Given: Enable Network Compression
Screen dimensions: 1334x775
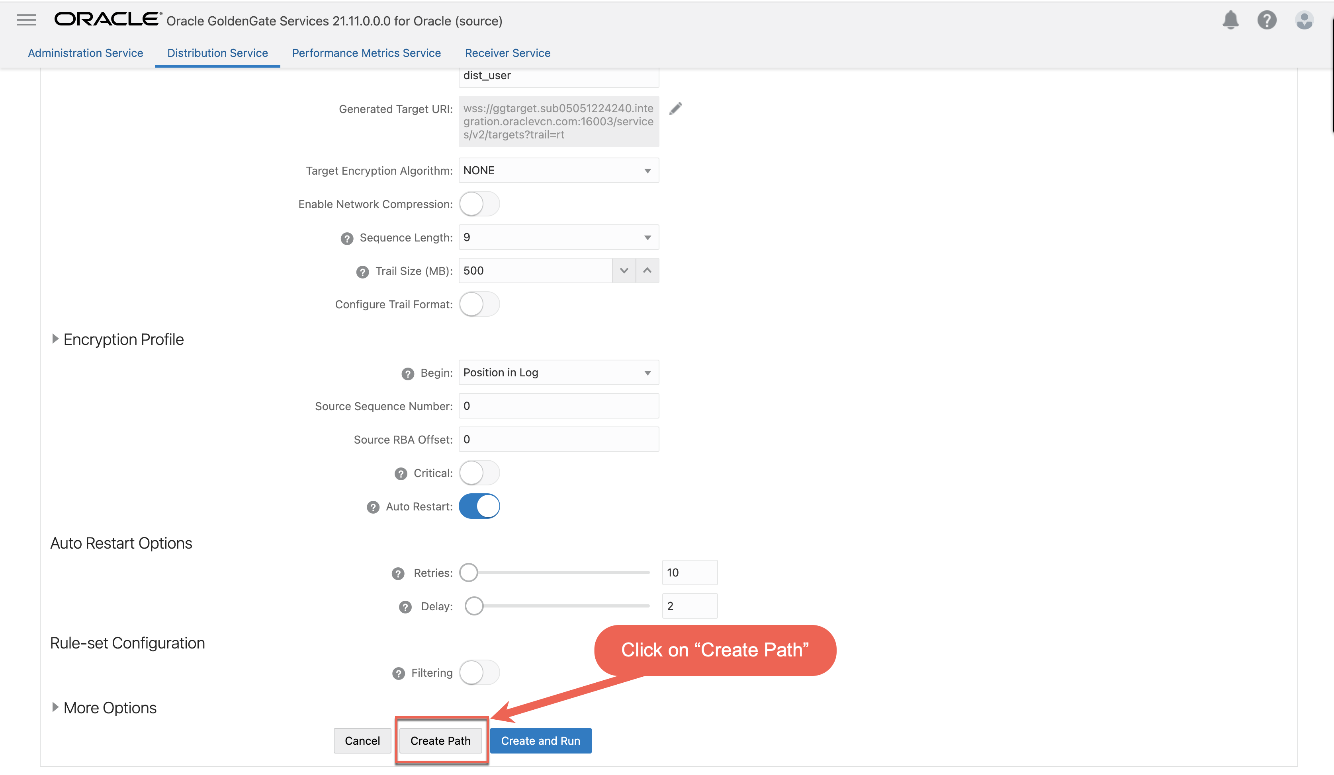Looking at the screenshot, I should (479, 204).
